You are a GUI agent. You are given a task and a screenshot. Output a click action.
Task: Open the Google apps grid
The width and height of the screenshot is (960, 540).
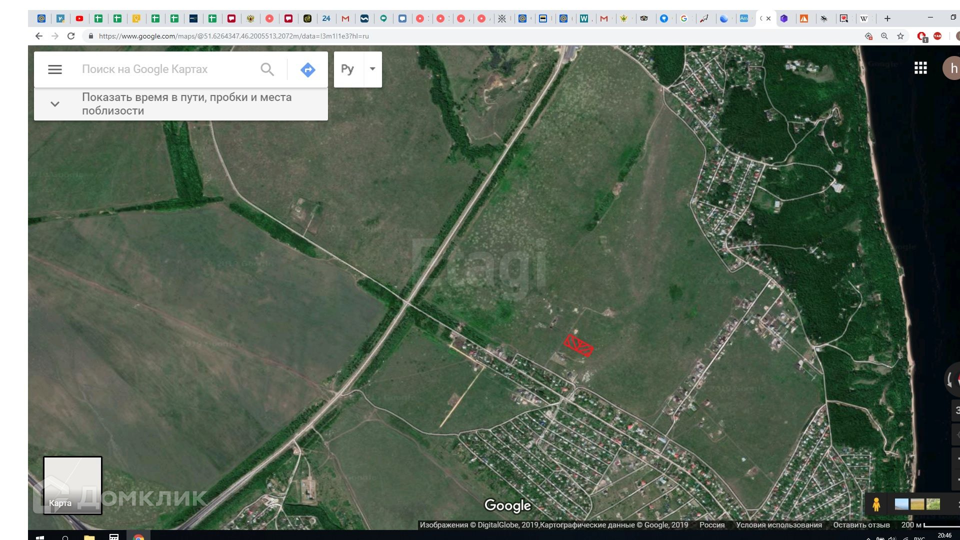pyautogui.click(x=920, y=68)
